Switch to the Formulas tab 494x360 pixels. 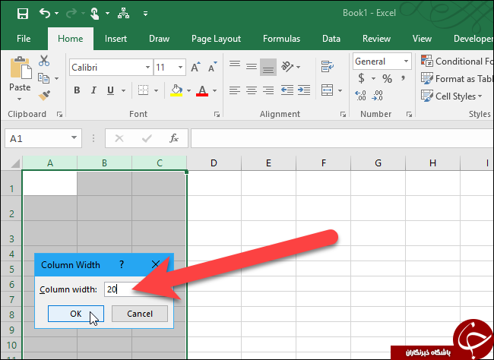[x=281, y=39]
